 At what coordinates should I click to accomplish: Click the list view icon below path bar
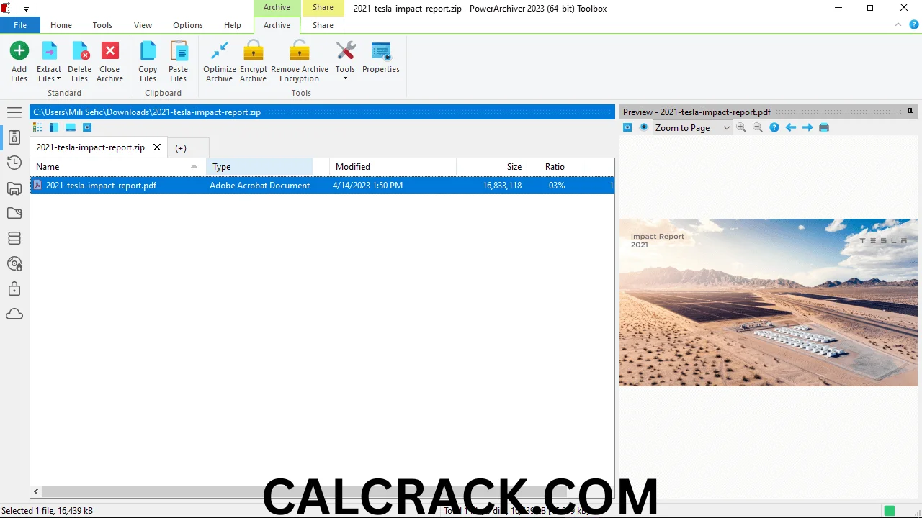pyautogui.click(x=37, y=127)
